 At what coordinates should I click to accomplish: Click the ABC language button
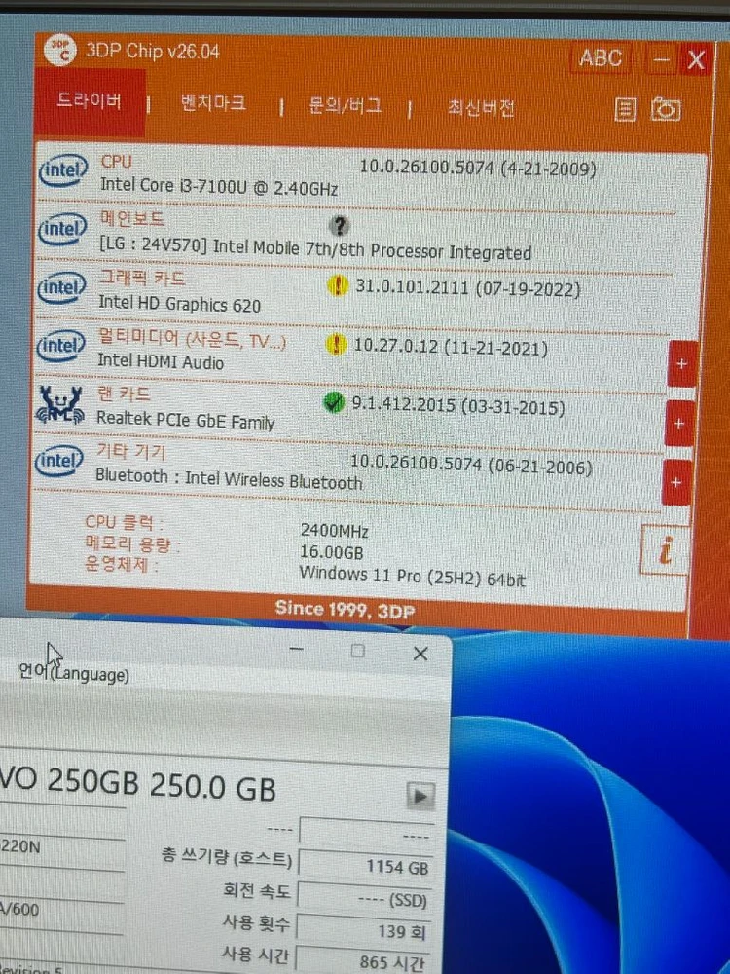(x=601, y=58)
